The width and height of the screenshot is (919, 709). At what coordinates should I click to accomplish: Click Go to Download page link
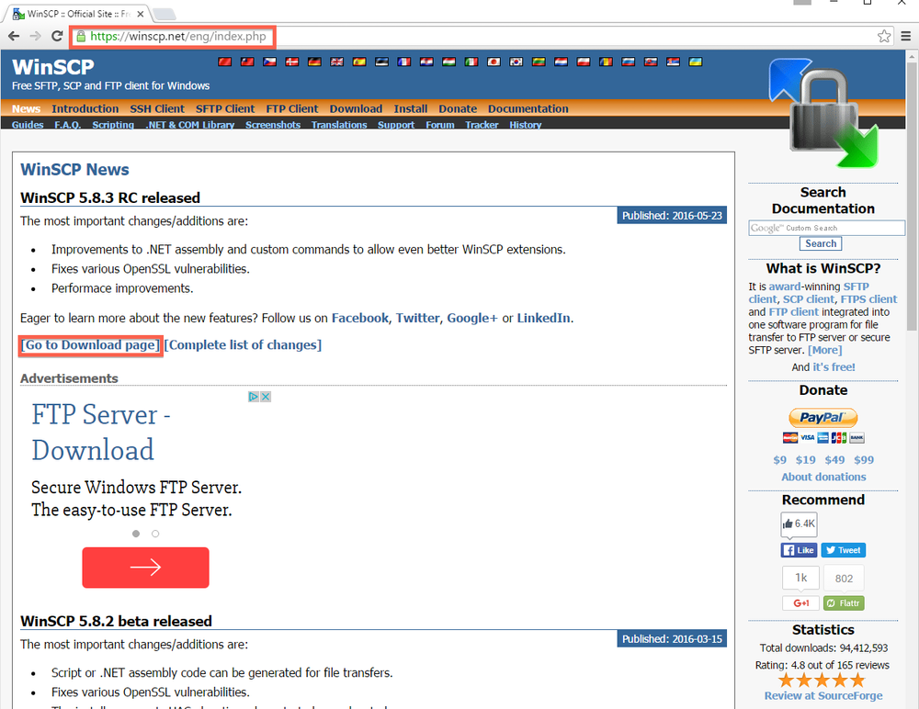tap(90, 345)
